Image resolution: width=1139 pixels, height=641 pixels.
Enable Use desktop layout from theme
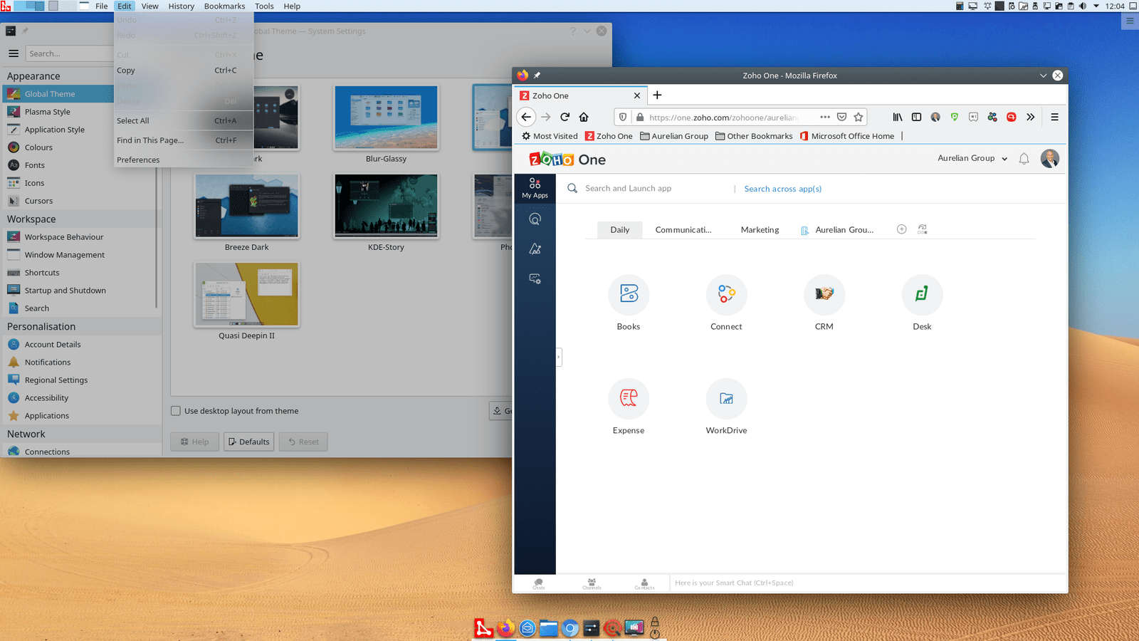tap(176, 411)
